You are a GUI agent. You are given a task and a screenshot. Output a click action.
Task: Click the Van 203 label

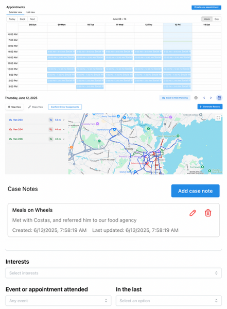pos(18,120)
